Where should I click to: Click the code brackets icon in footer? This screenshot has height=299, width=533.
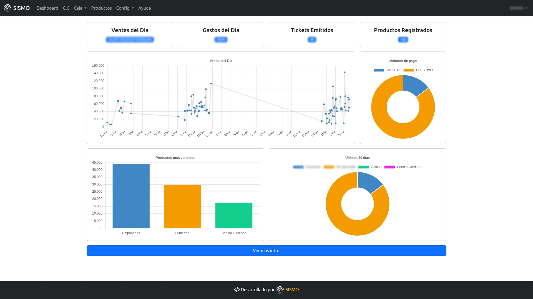(x=237, y=290)
